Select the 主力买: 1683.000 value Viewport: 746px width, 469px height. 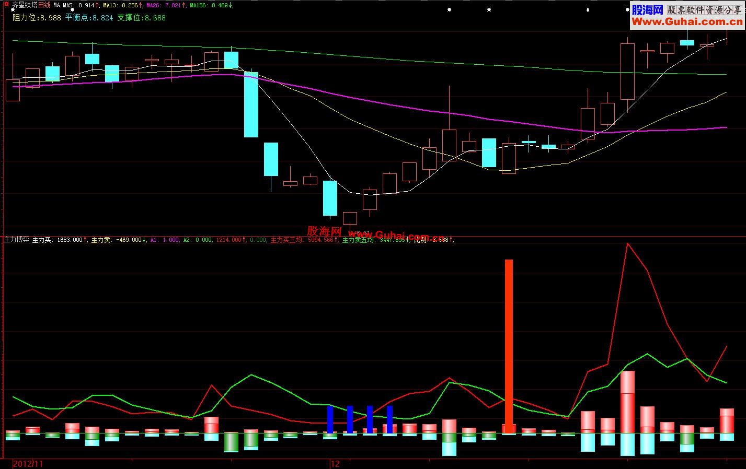click(x=60, y=240)
